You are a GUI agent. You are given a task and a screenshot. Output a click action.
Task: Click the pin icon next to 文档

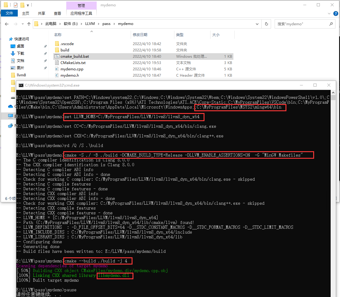(x=45, y=61)
